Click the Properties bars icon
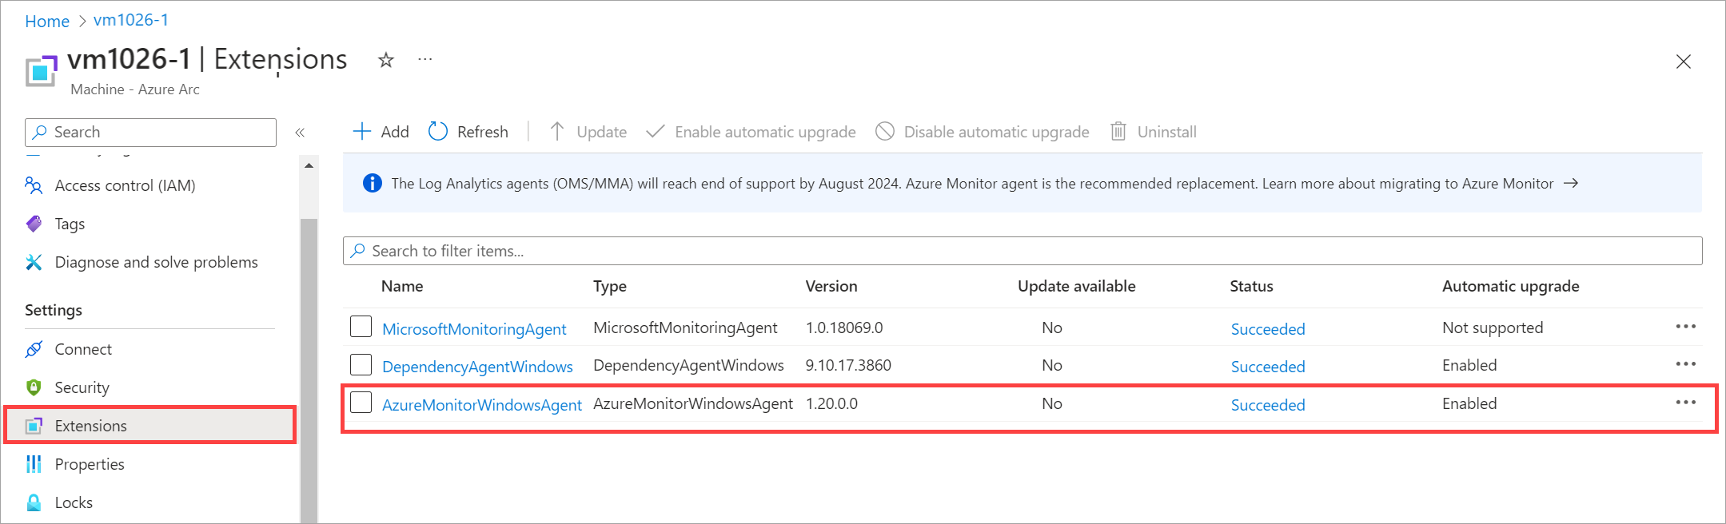1726x524 pixels. [34, 464]
